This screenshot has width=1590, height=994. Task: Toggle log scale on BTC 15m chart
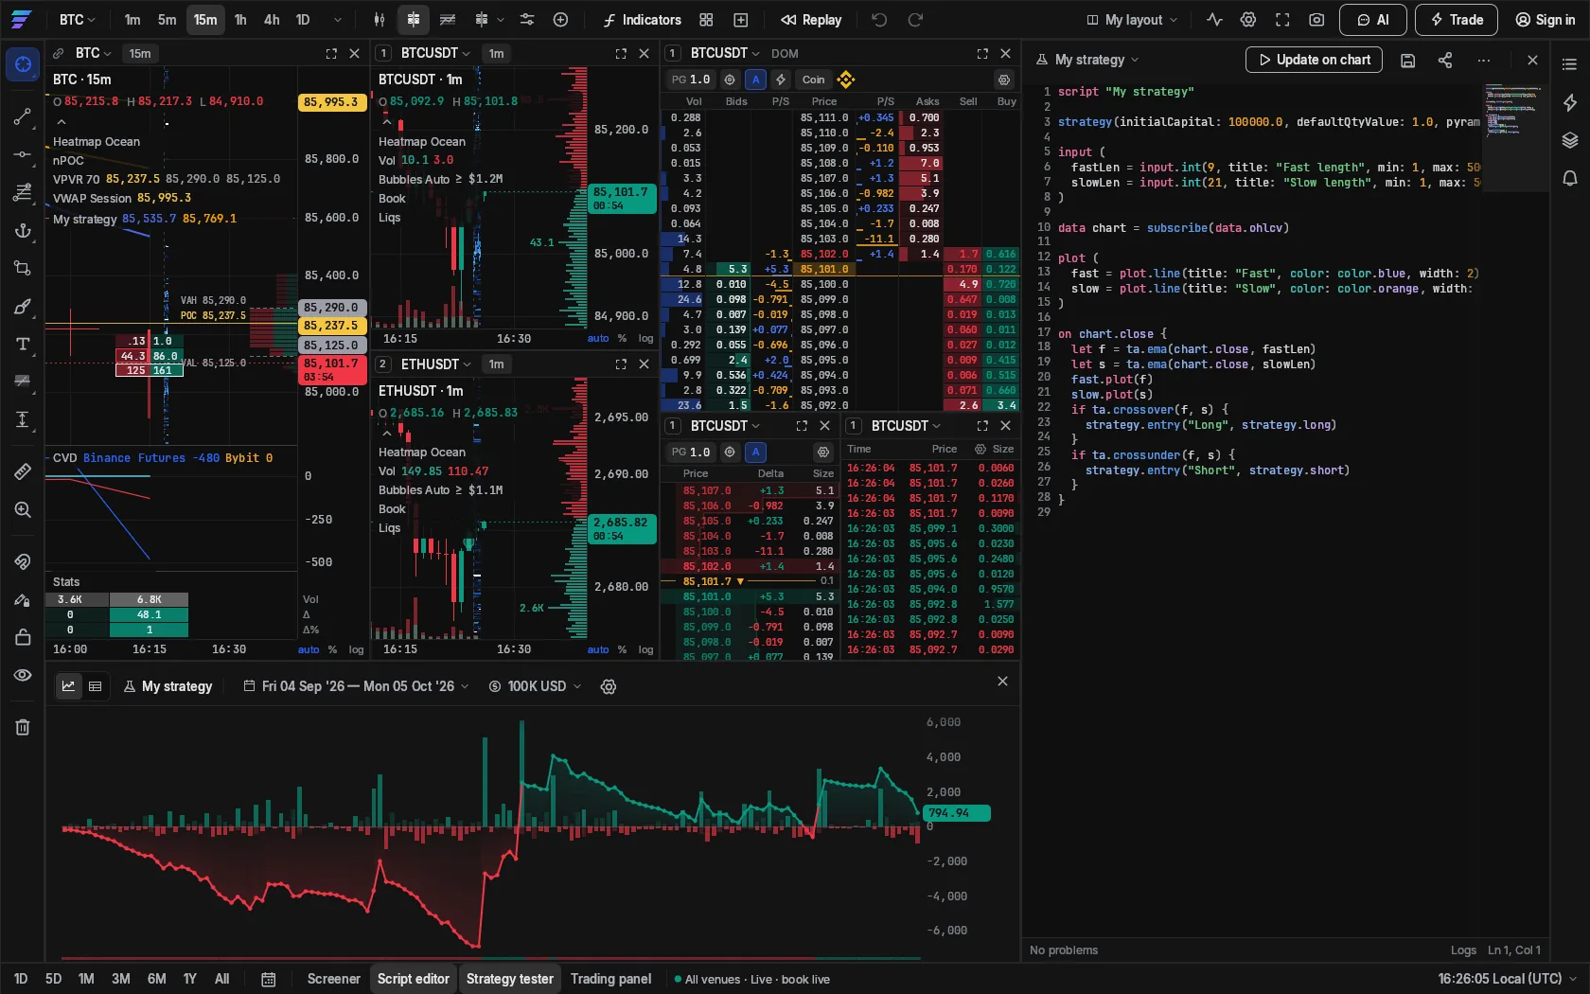click(x=356, y=649)
